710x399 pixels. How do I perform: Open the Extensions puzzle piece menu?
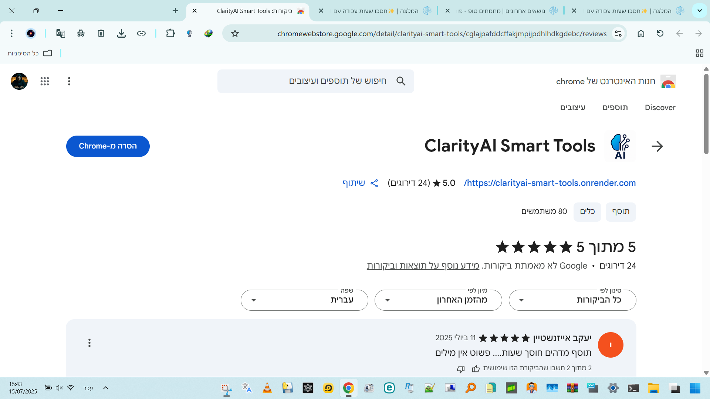[170, 34]
